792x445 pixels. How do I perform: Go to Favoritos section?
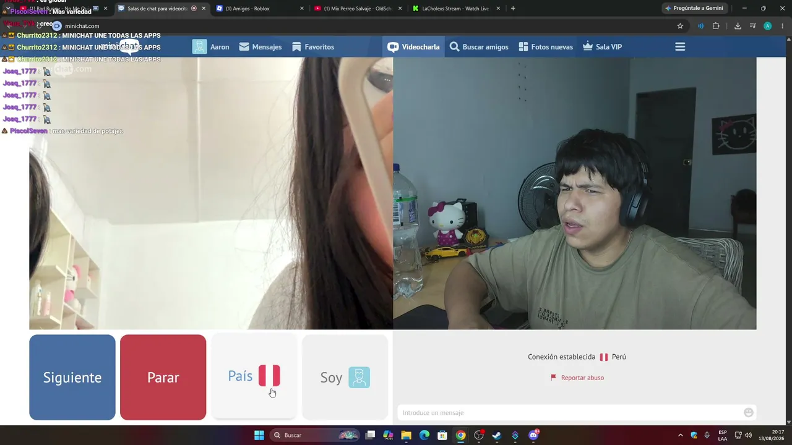tap(313, 47)
